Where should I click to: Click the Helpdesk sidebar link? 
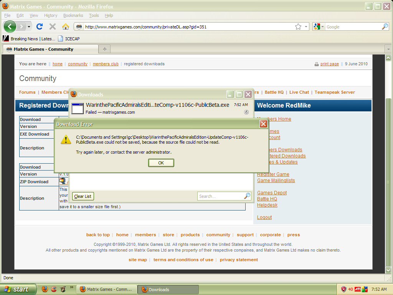coord(267,205)
